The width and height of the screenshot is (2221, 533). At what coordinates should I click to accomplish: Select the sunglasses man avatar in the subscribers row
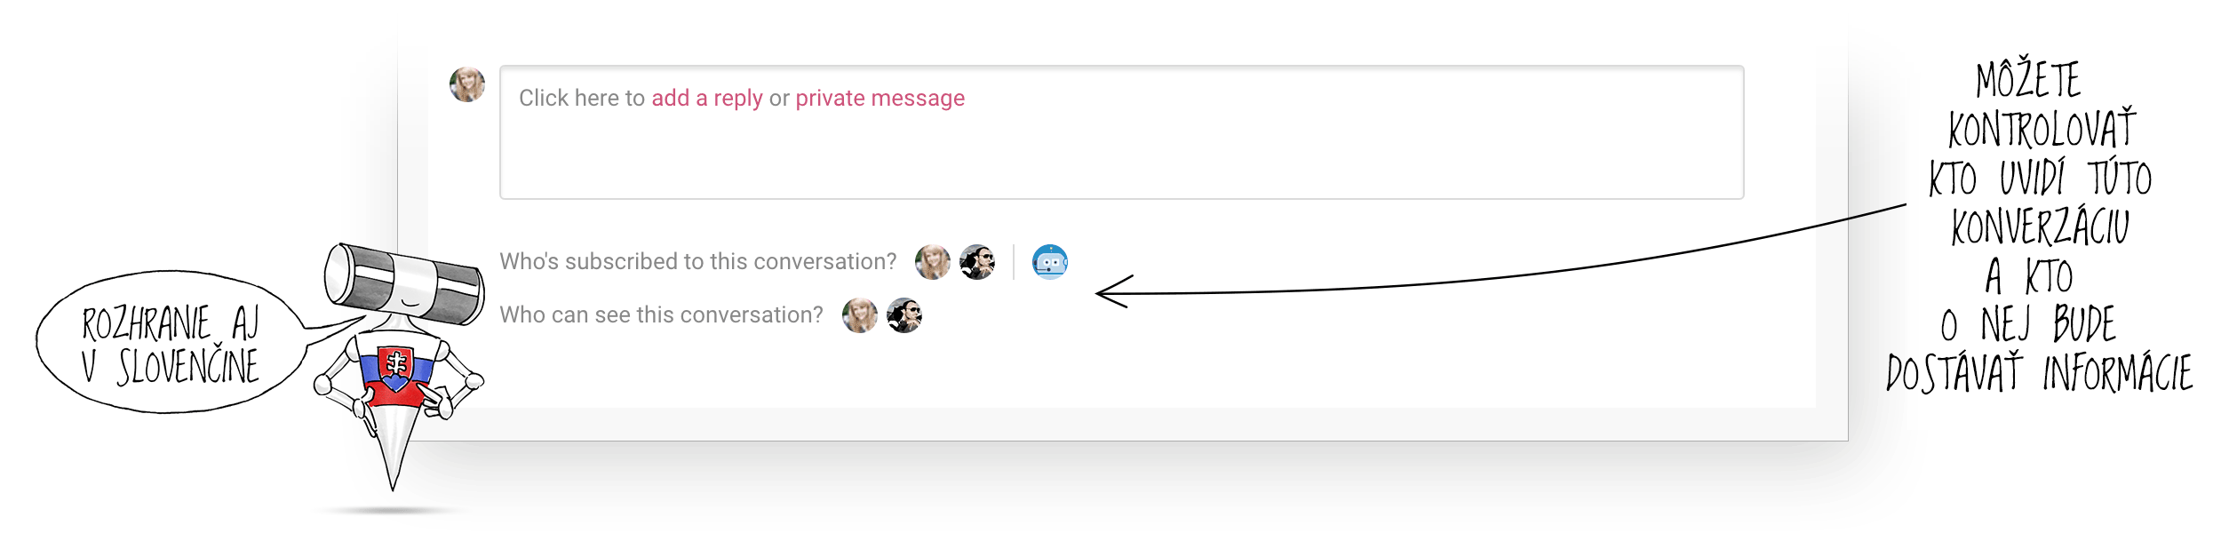[x=978, y=262]
